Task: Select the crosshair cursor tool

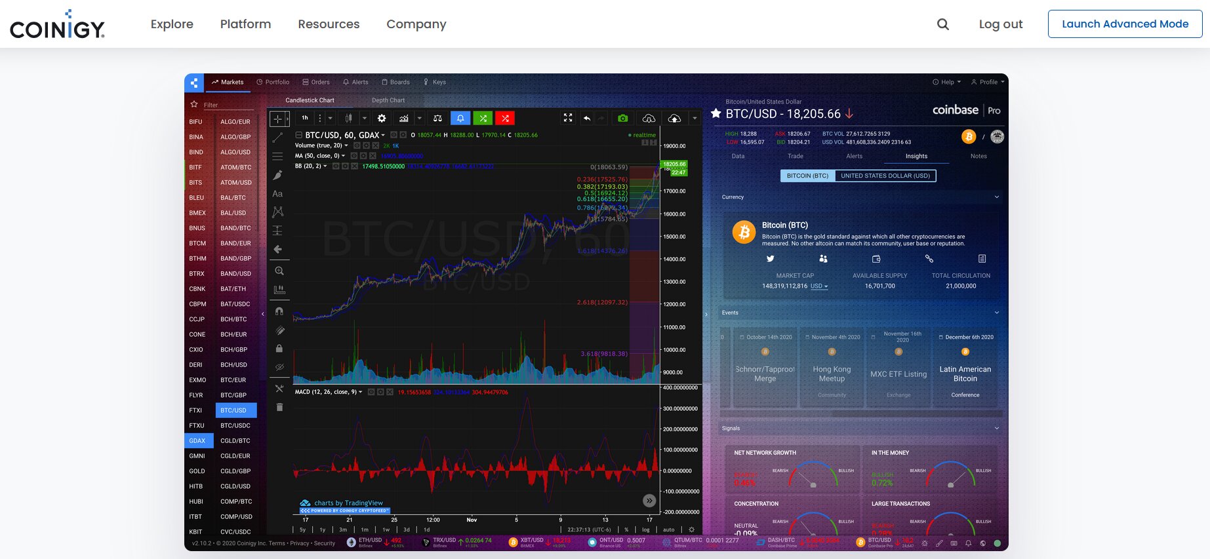Action: point(277,119)
